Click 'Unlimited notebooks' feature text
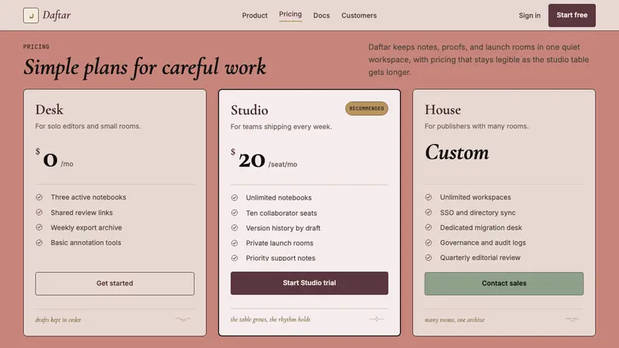619x348 pixels. coord(279,197)
